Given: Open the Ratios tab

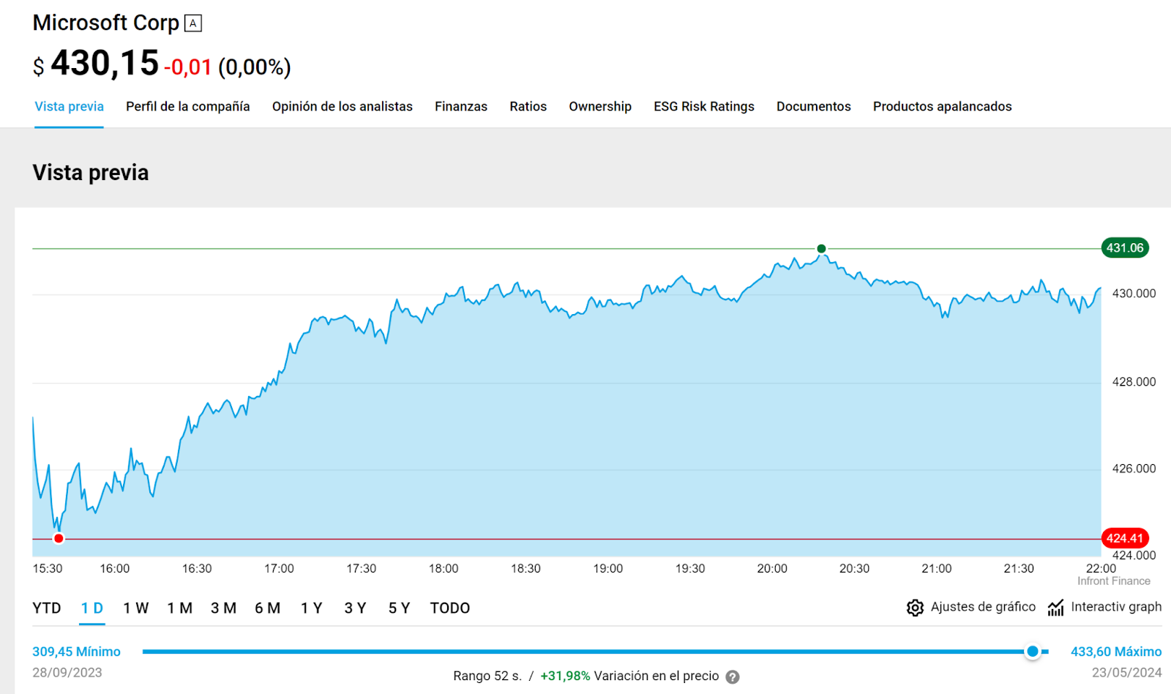Looking at the screenshot, I should (x=528, y=106).
